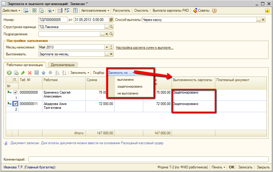Click the red X delete row icon

(x=30, y=73)
